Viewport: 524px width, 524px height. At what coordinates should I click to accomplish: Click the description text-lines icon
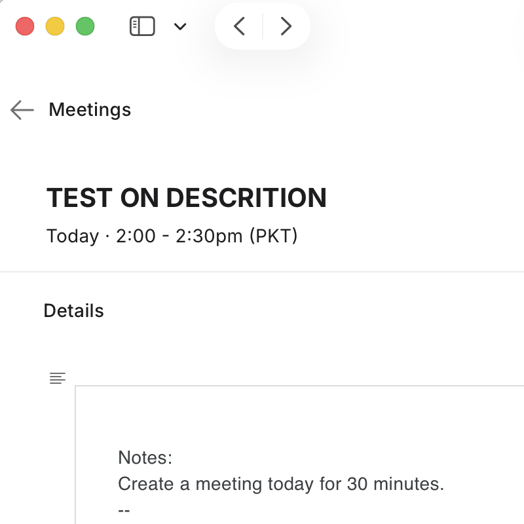coord(58,379)
